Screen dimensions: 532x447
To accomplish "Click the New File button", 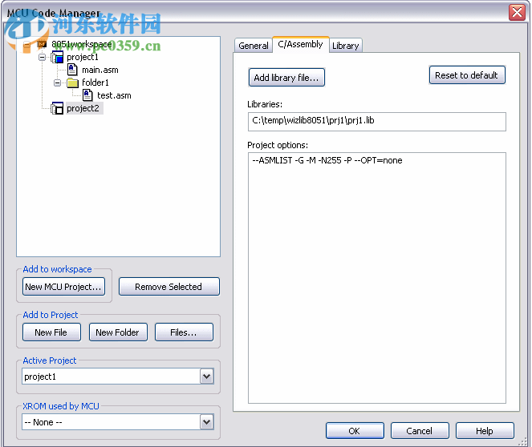I will point(51,332).
